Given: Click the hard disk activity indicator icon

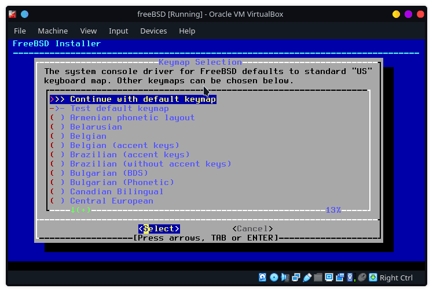Looking at the screenshot, I should 262,277.
